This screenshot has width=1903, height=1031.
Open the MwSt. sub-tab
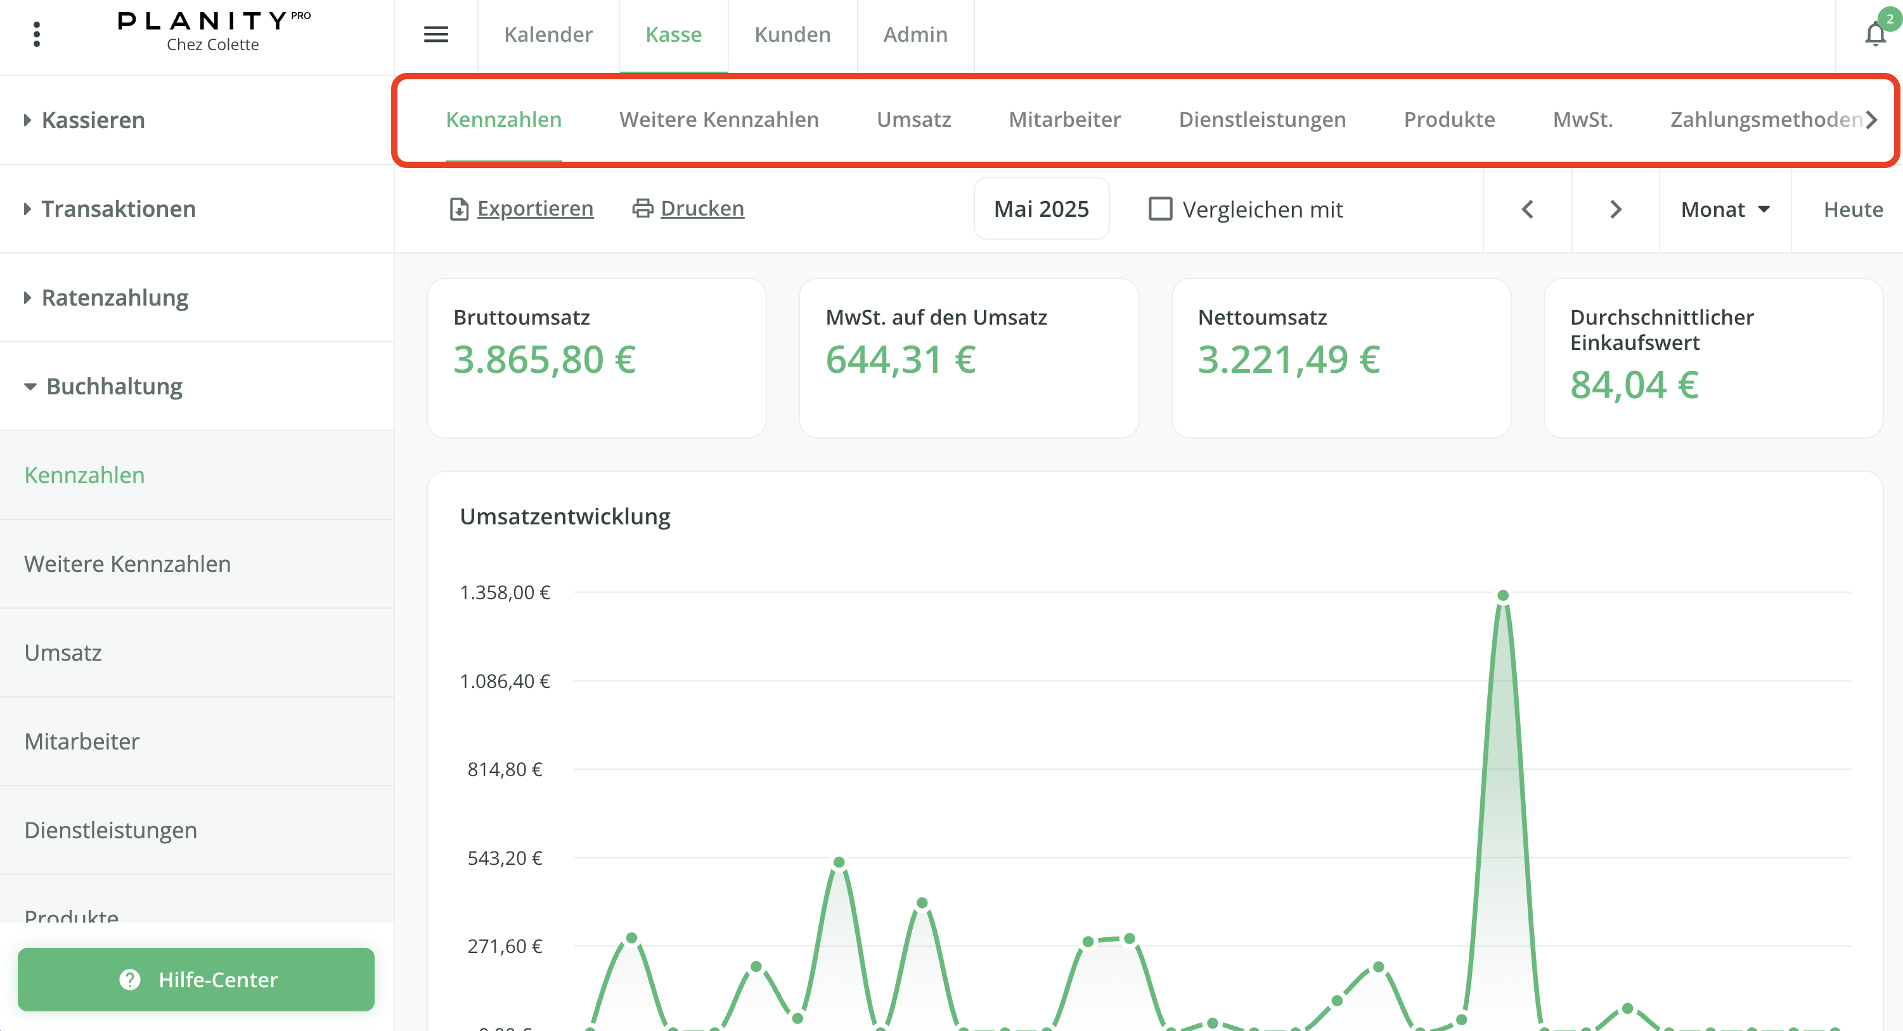click(1582, 120)
